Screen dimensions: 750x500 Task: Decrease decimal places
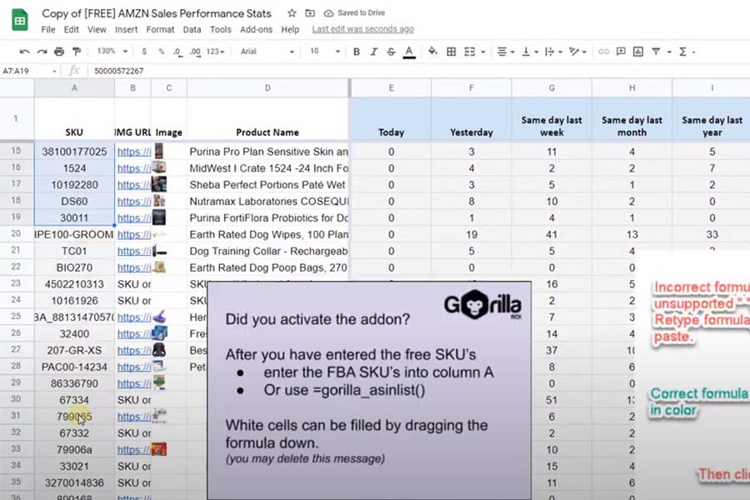[177, 52]
